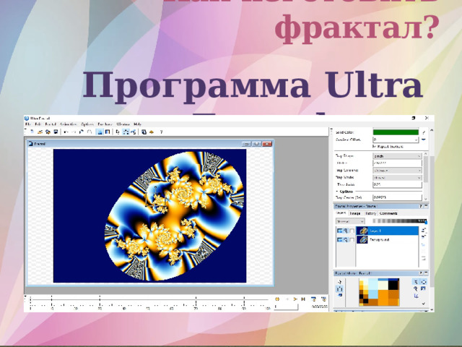462x347 pixels.
Task: Open the Trap Shape dropdown
Action: click(x=397, y=156)
